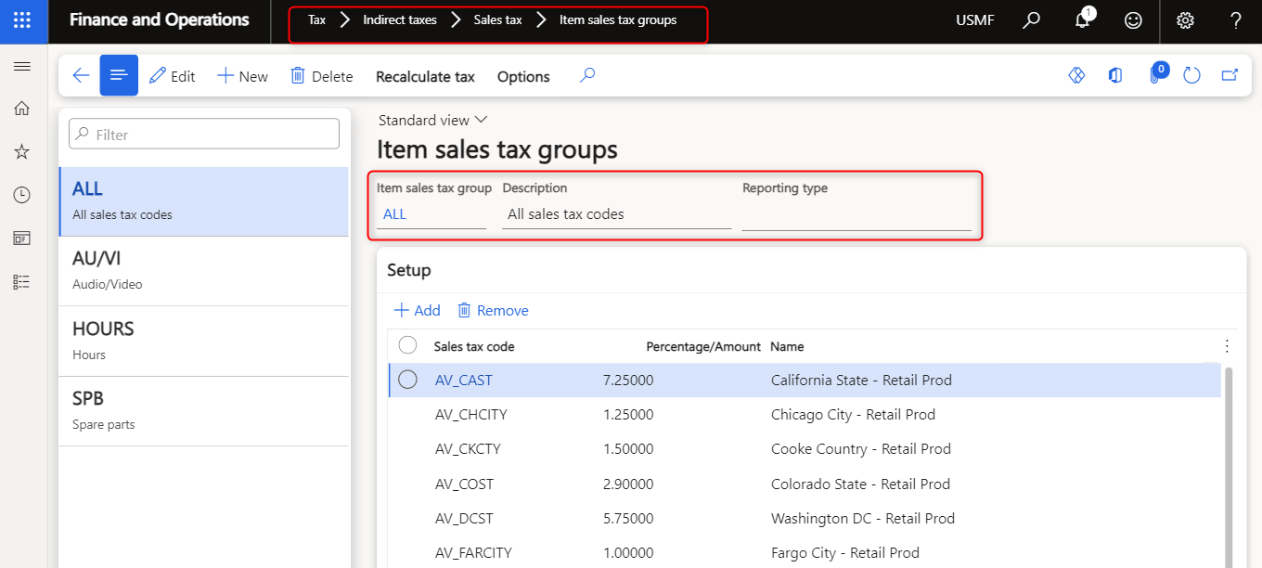
Task: Click New to create a group
Action: [242, 76]
